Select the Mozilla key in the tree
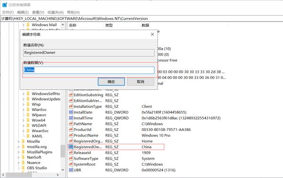The image size is (283, 178). coord(33,141)
